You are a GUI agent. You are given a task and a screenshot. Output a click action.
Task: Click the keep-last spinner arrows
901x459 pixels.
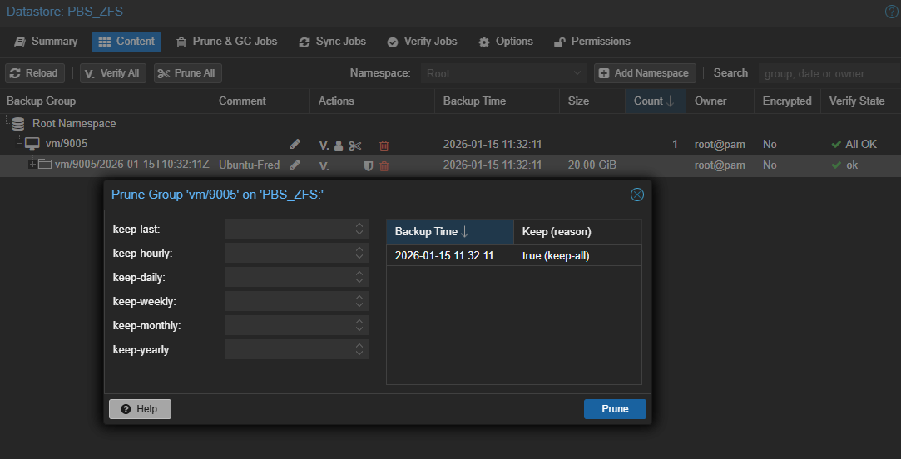click(x=359, y=229)
